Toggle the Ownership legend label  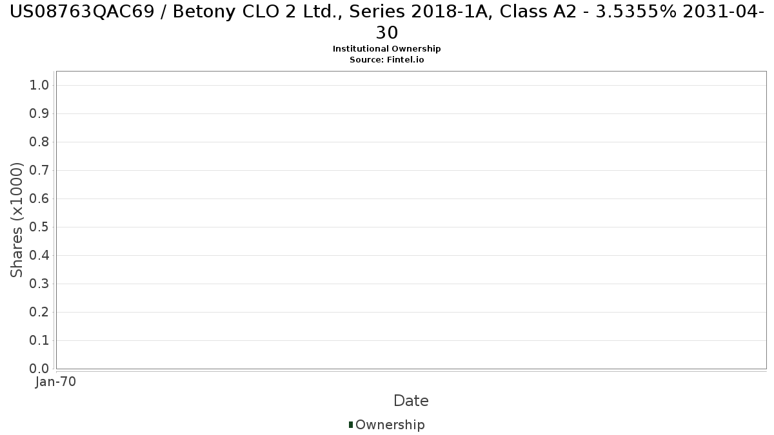390,425
